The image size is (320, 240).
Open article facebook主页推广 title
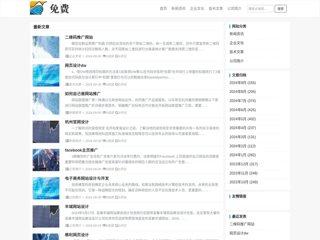[x=81, y=150]
